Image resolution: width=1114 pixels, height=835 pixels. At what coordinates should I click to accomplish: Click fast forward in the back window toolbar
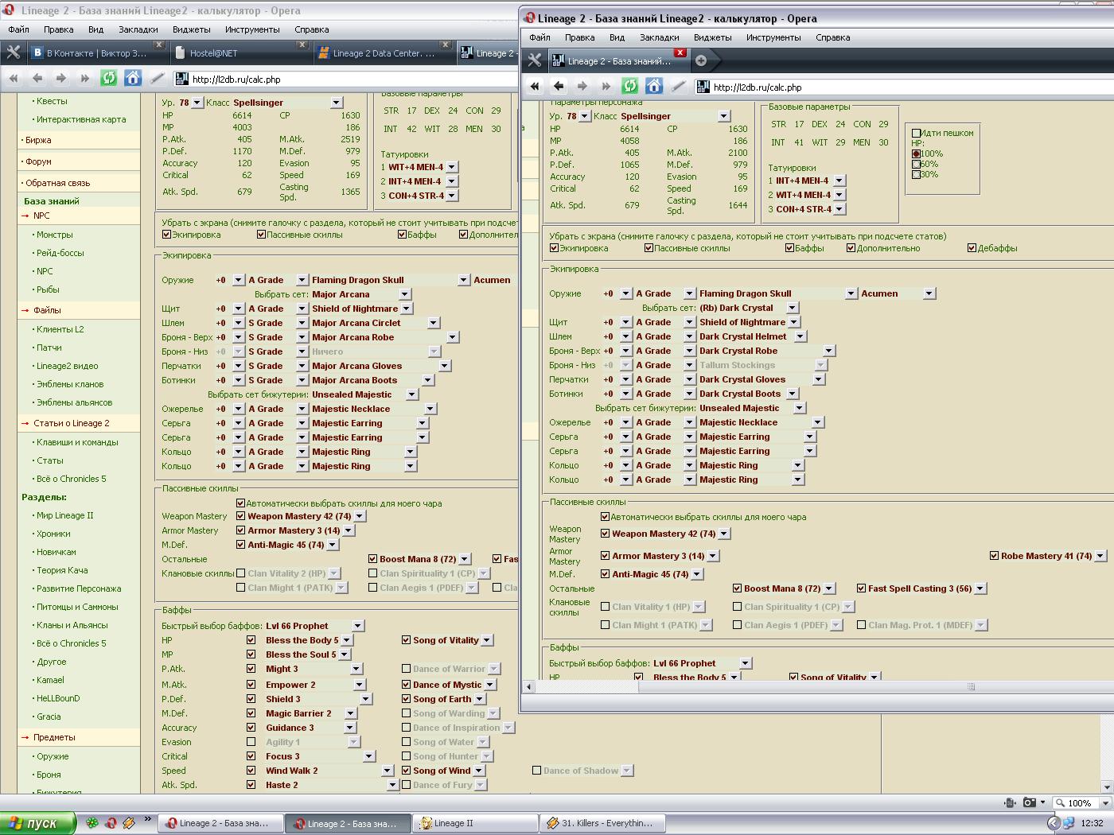(85, 78)
